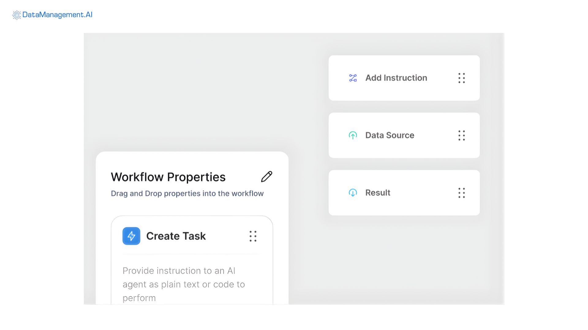Click the Data Source upload arrow icon
The height and width of the screenshot is (330, 588).
tap(353, 135)
